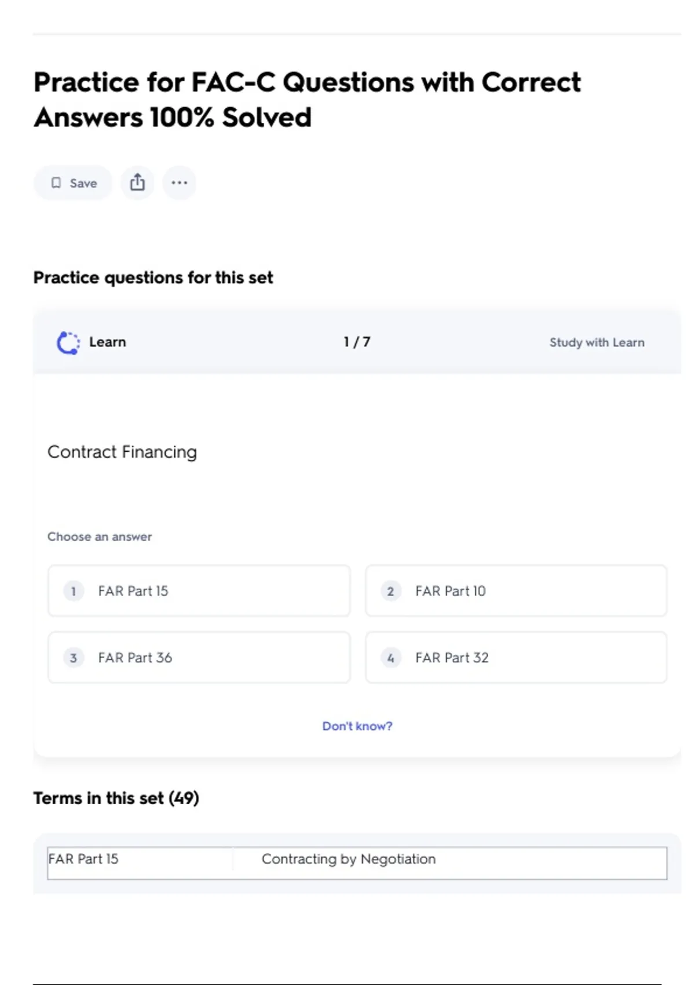Click the FAR Part 15 term in terms list
695x985 pixels.
pyautogui.click(x=83, y=859)
